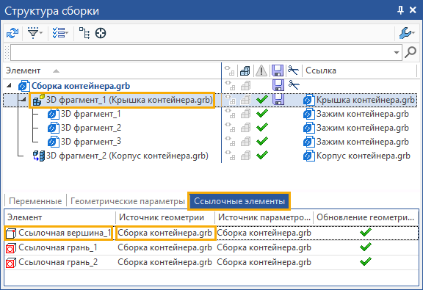Click geometry source cell of Ссылочная вершина_1

pyautogui.click(x=165, y=233)
